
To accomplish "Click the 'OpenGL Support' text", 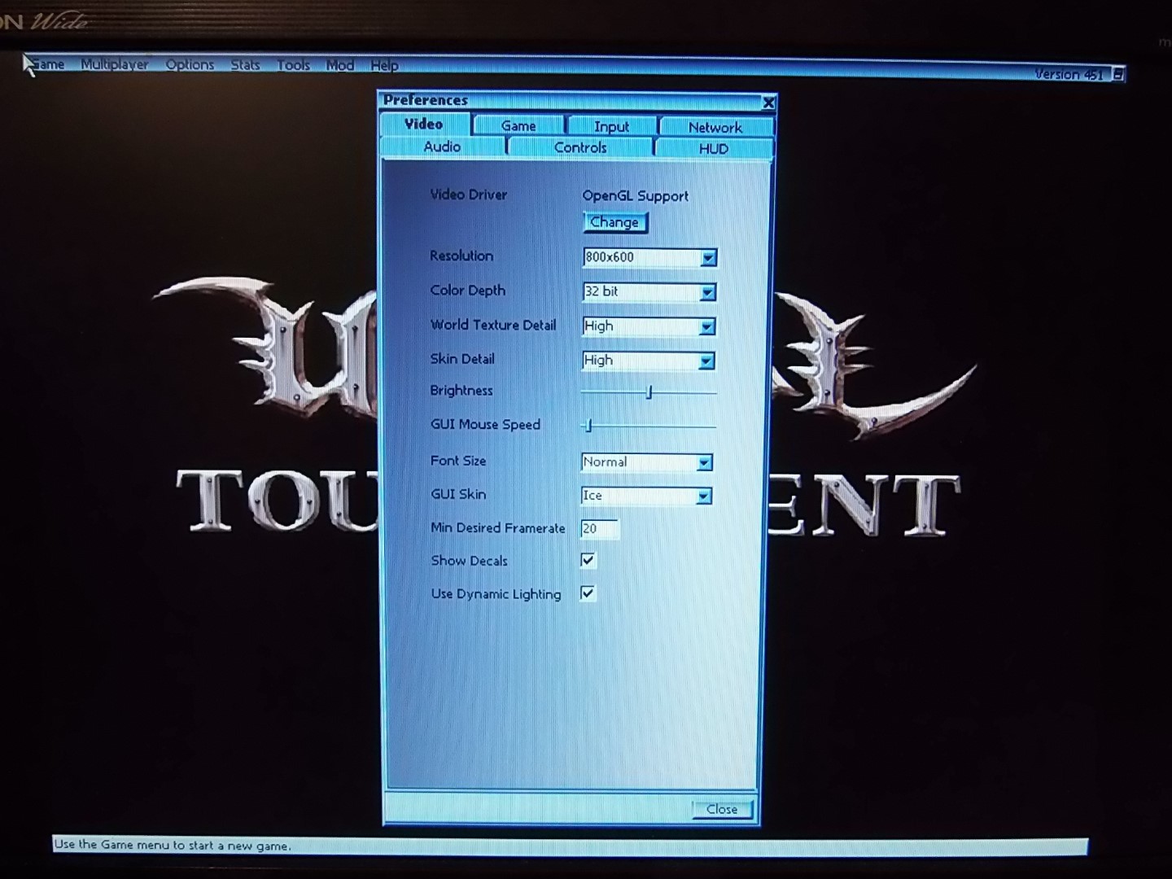I will [x=635, y=195].
